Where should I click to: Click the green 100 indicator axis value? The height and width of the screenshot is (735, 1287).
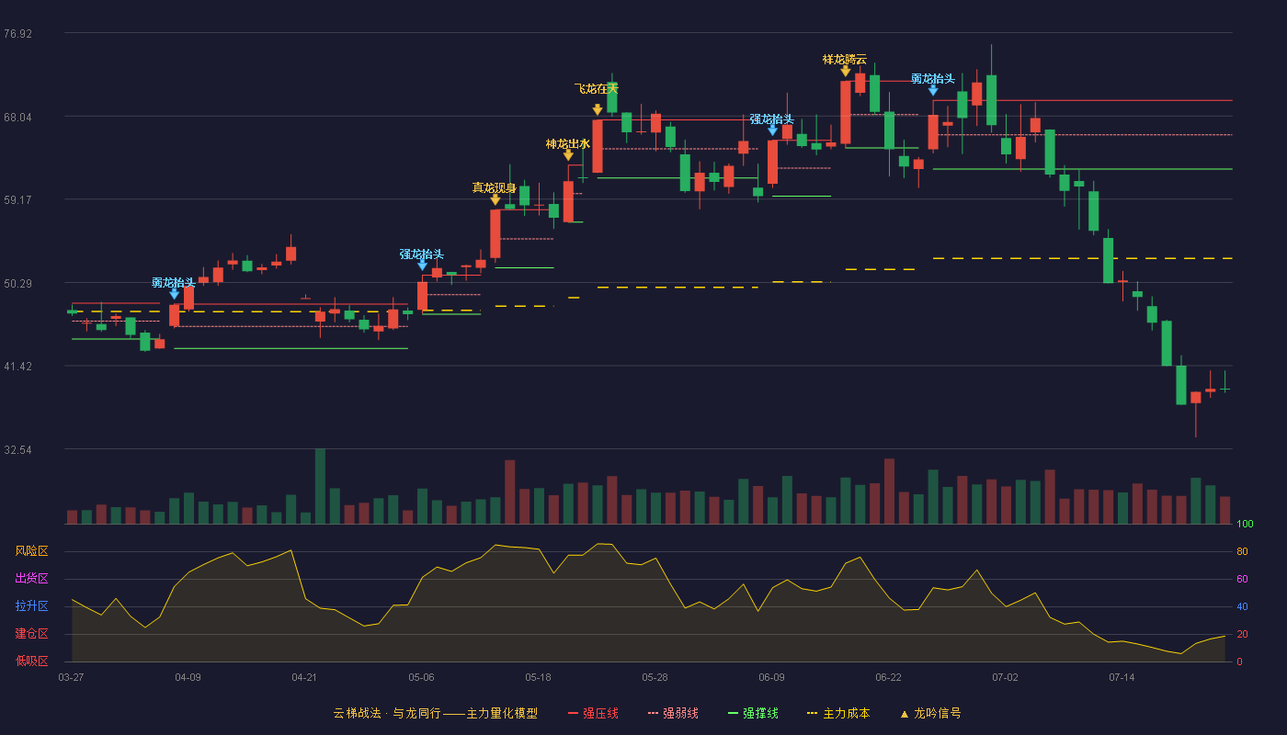(x=1244, y=525)
